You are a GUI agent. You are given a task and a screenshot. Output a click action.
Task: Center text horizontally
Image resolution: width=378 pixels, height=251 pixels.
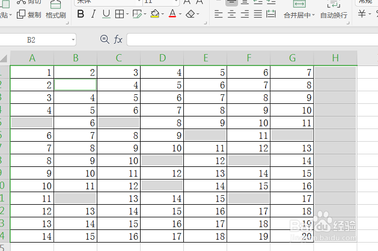tap(232, 14)
